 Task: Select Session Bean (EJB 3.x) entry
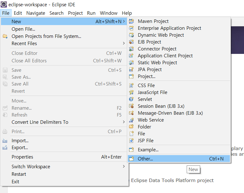179,106
